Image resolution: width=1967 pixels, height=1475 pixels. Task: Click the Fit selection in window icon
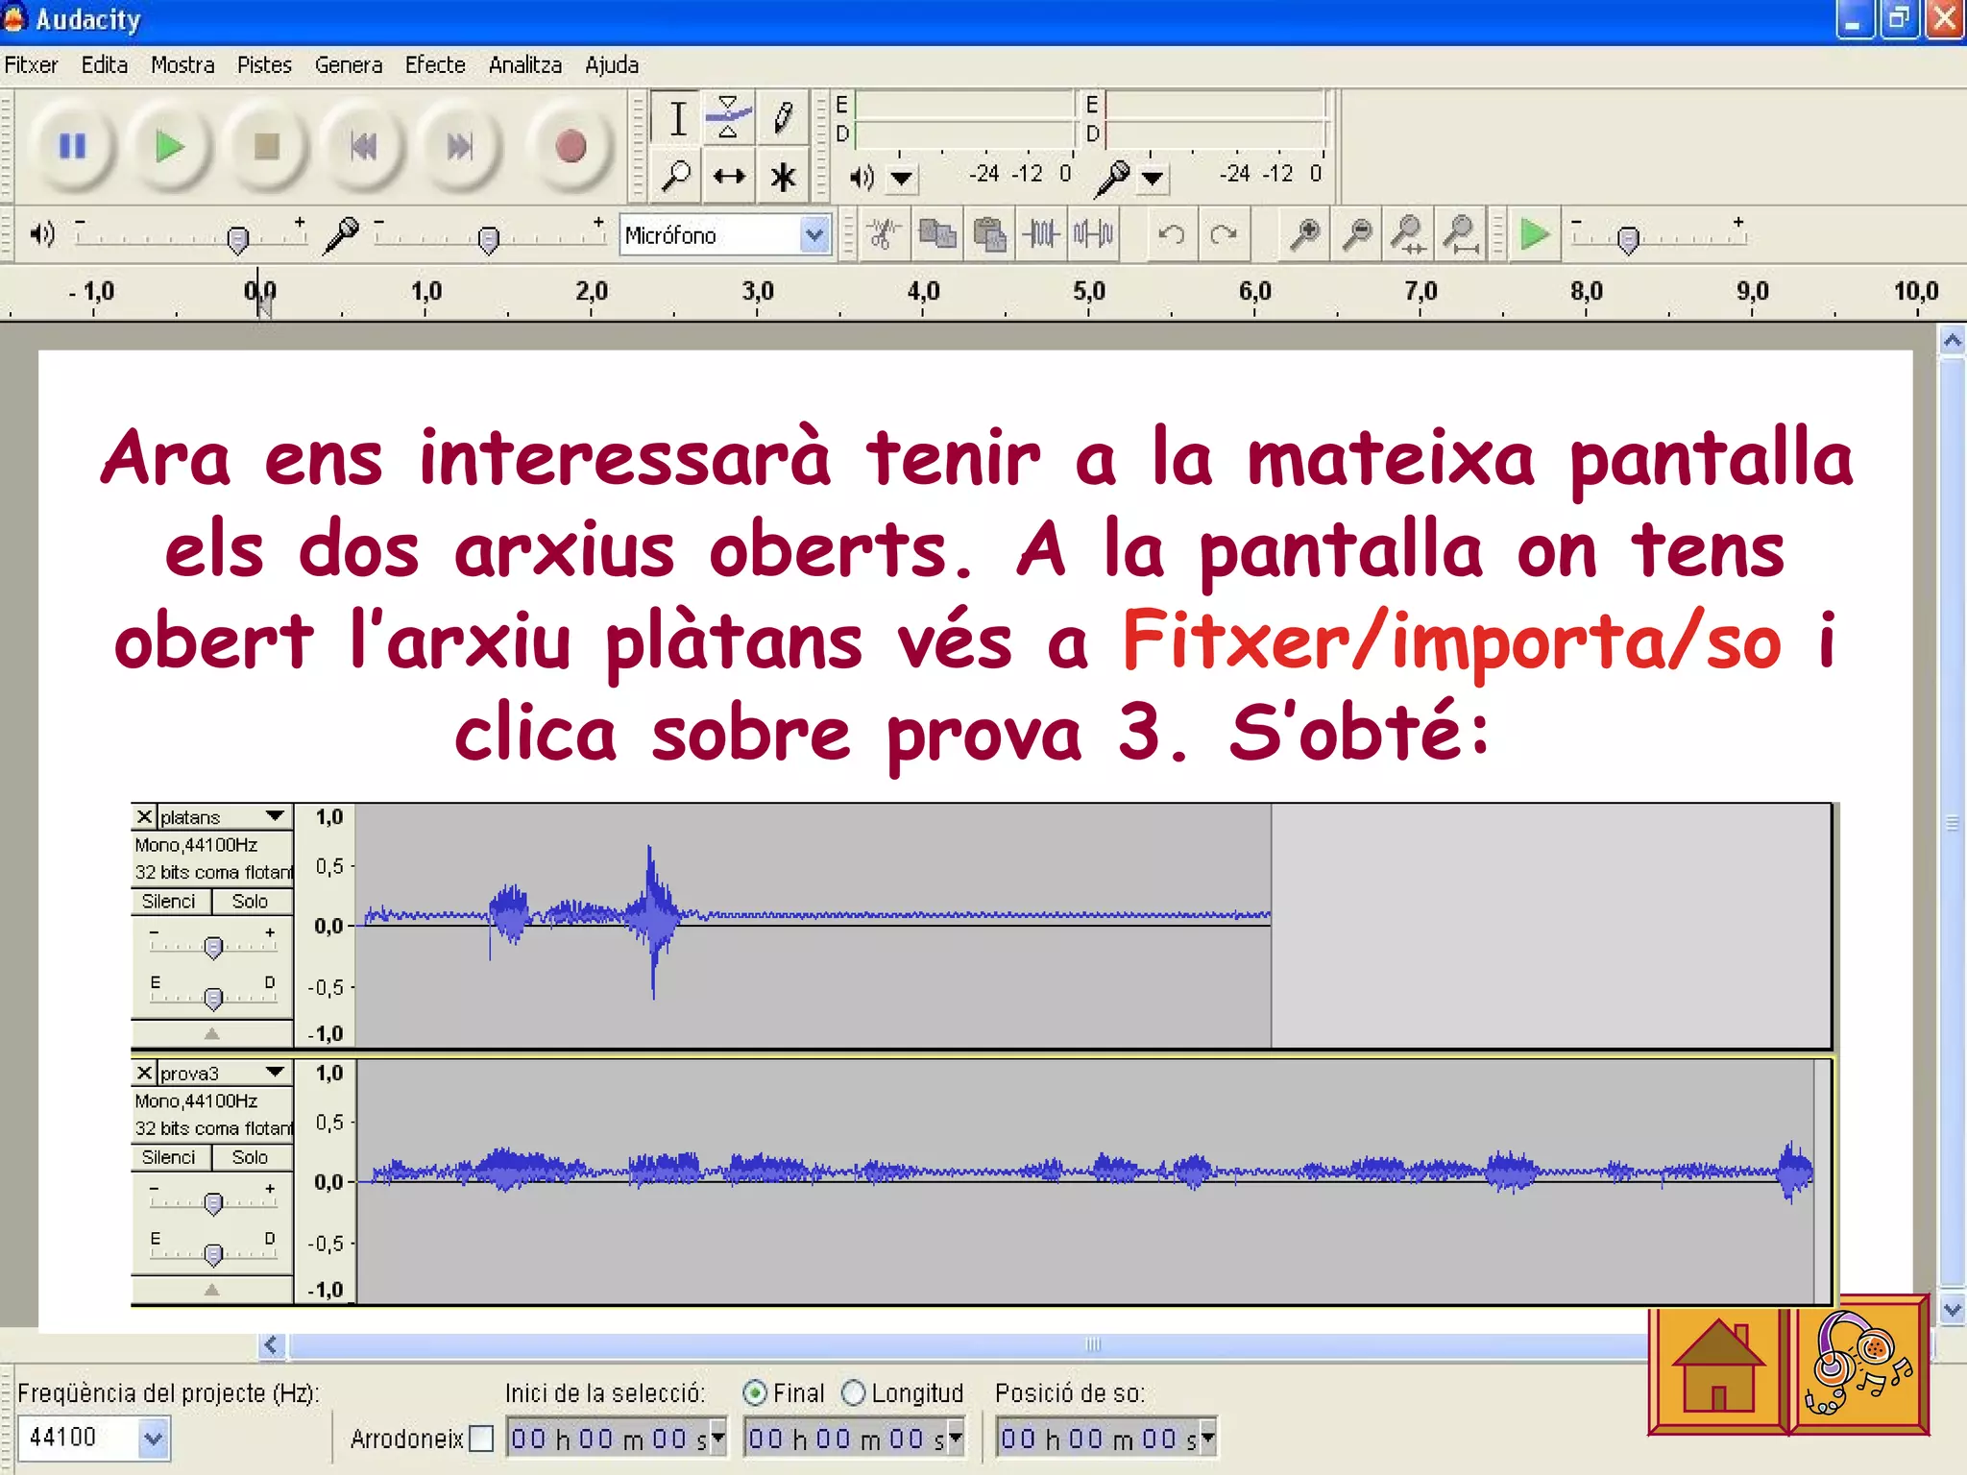click(x=1409, y=234)
